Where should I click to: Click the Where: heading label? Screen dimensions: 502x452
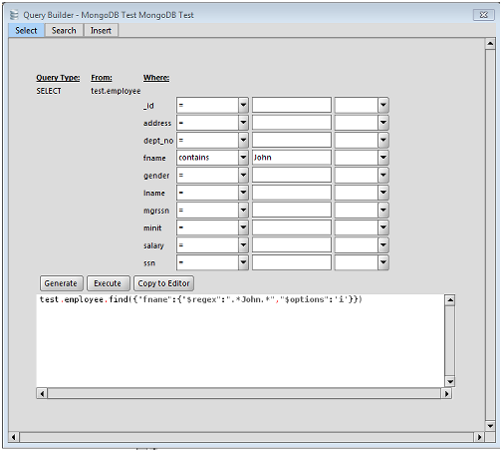[156, 78]
